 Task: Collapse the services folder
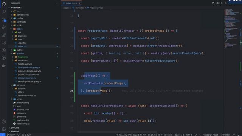tap(20, 85)
